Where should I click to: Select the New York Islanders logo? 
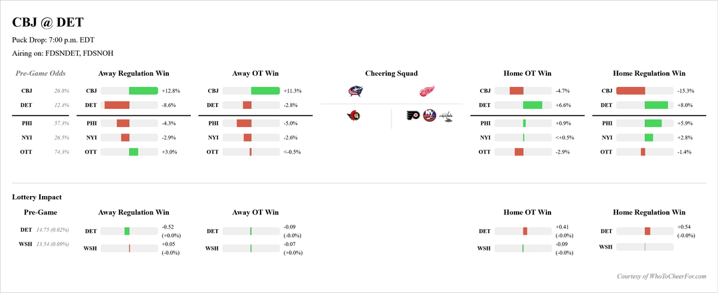pos(430,116)
